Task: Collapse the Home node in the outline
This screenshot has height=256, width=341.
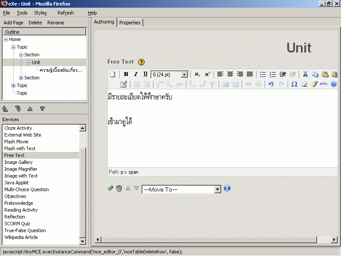Action: (x=6, y=40)
